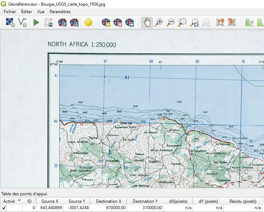Viewport: 264px width, 212px height.
Task: Click the red control point on the map
Action: (105, 76)
